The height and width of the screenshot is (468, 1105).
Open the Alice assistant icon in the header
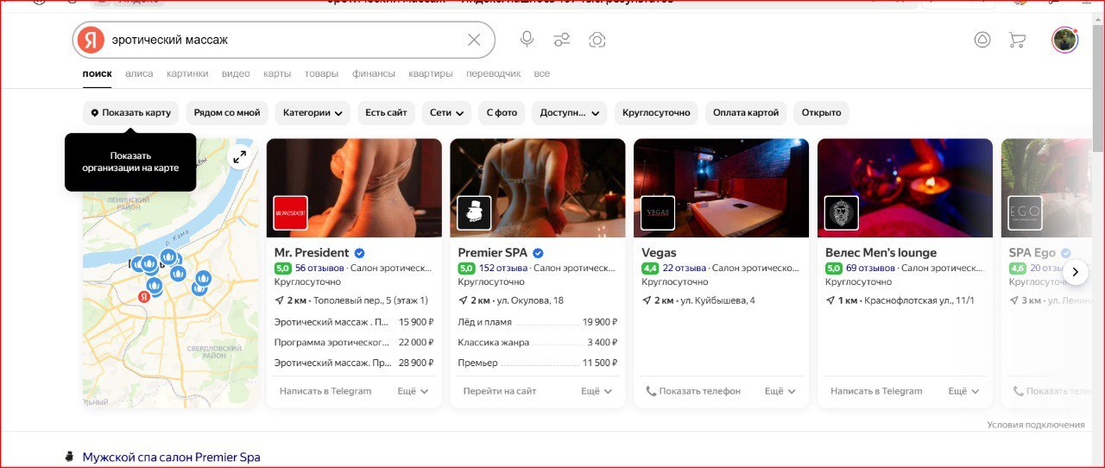click(982, 40)
